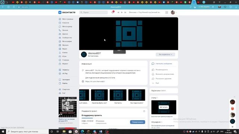Skip to next track in header player
Viewport: 239px width, 134px height.
[x=125, y=12]
